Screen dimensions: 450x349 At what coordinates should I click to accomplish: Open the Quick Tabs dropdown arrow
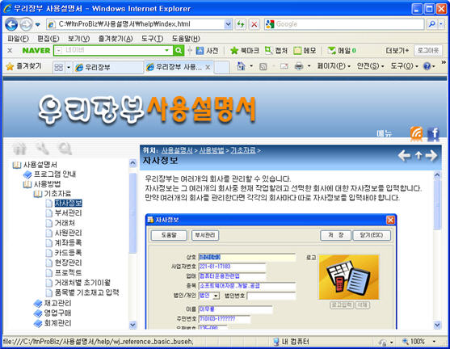(x=69, y=67)
